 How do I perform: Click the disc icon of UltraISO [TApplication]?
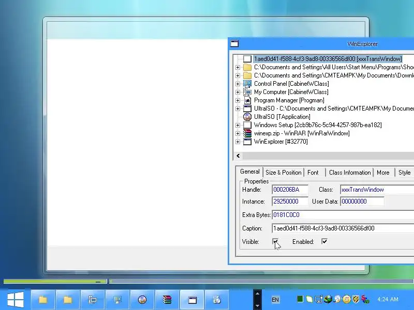click(247, 117)
